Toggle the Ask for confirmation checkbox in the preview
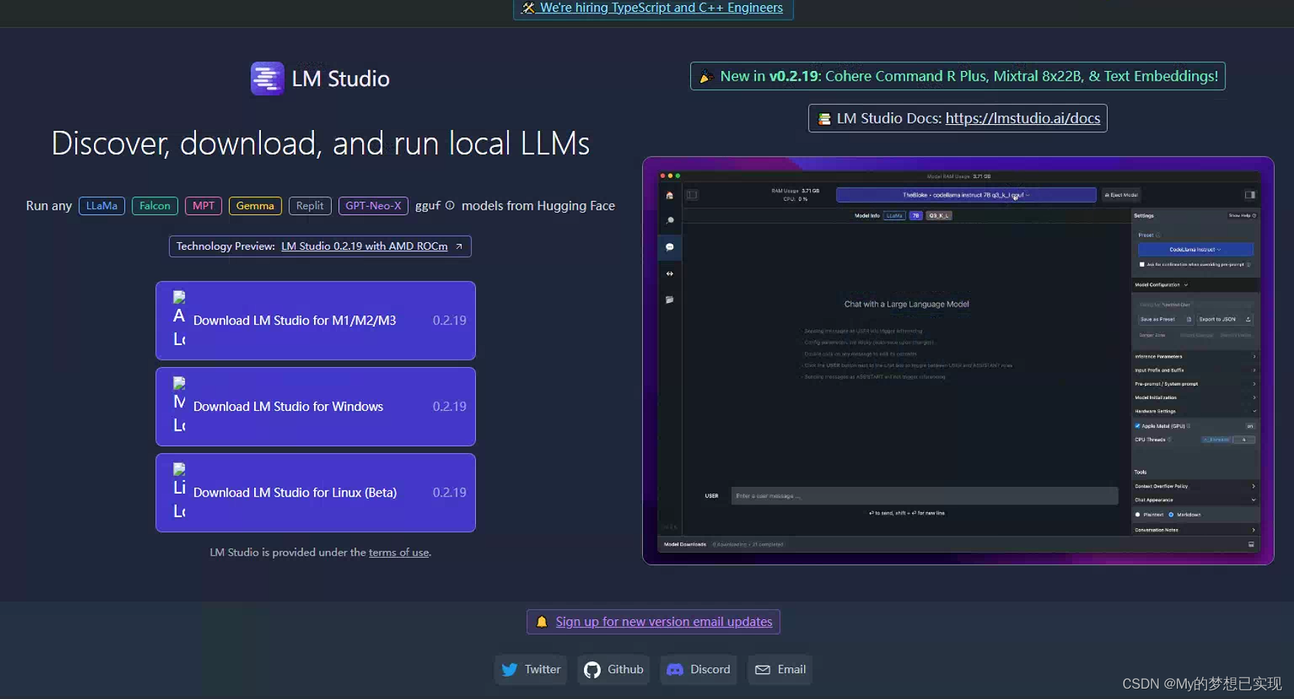The width and height of the screenshot is (1294, 699). point(1142,265)
